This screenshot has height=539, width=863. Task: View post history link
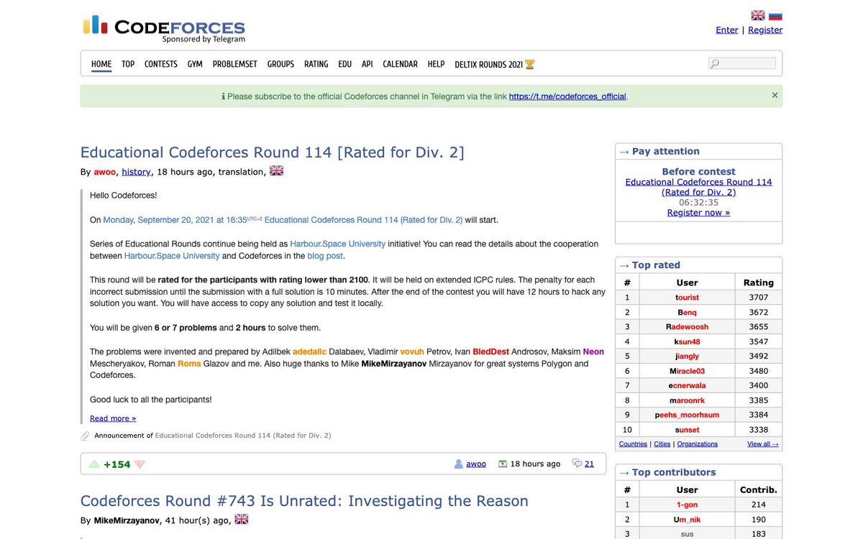[136, 172]
